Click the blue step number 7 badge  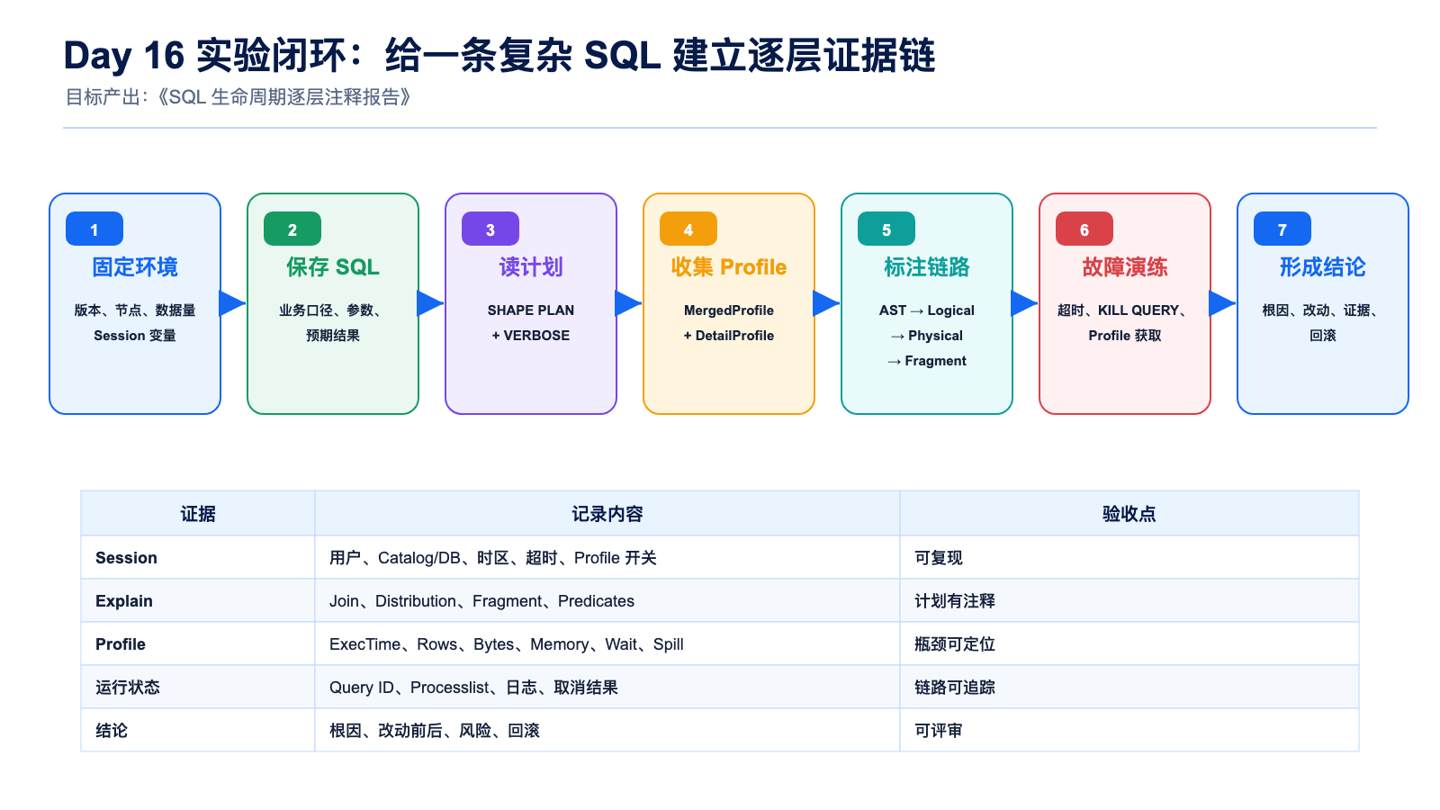[1282, 229]
